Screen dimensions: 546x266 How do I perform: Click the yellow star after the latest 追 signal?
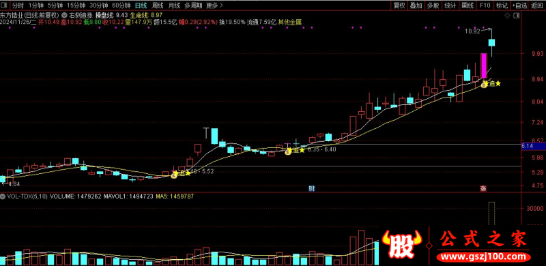[x=498, y=84]
